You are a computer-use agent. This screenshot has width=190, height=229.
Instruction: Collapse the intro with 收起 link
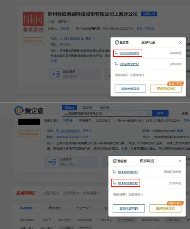[54, 61]
